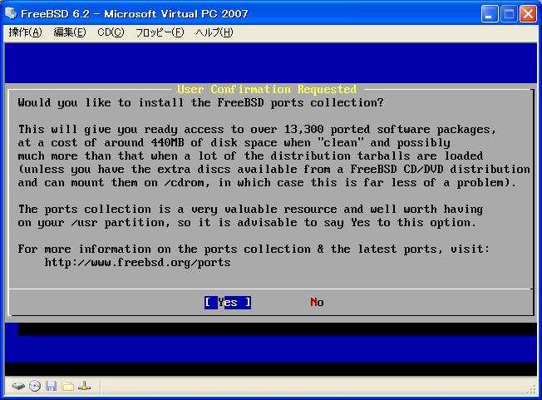Minimize the Virtual PC window

490,14
